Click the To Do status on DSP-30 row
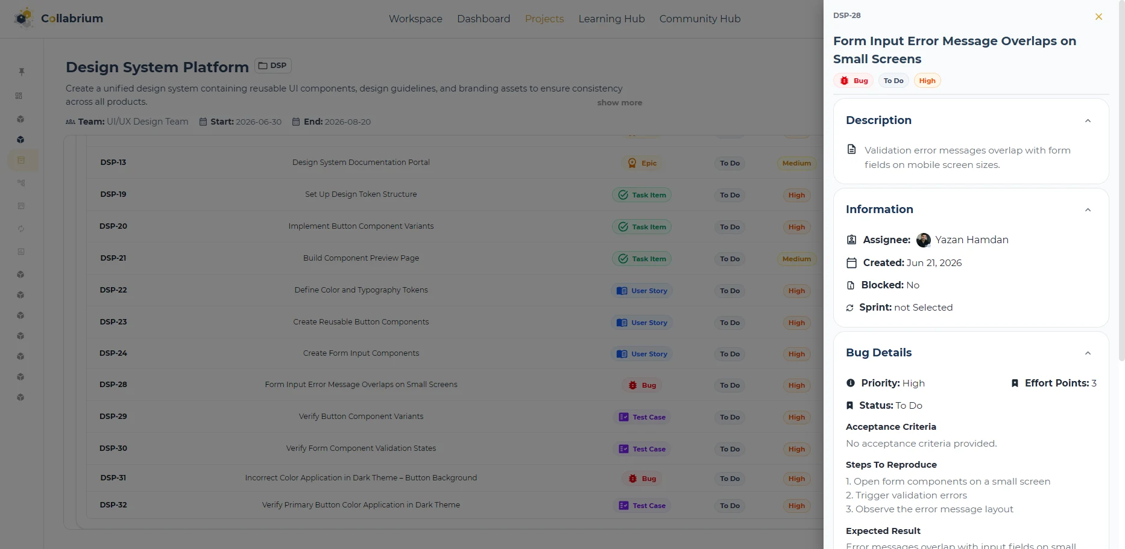Screen dimensions: 1125x549 730,449
